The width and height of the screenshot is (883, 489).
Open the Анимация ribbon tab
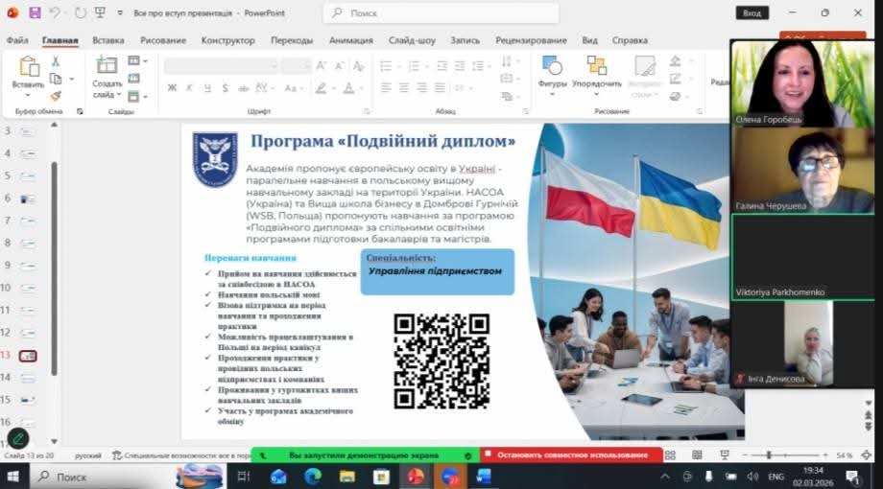[350, 40]
